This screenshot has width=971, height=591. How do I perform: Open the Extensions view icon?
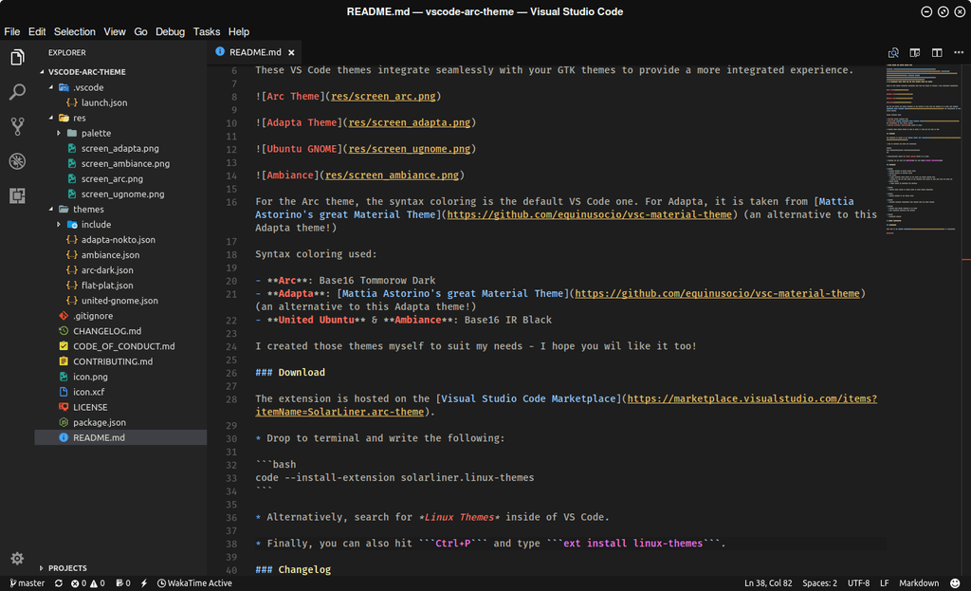[x=17, y=196]
